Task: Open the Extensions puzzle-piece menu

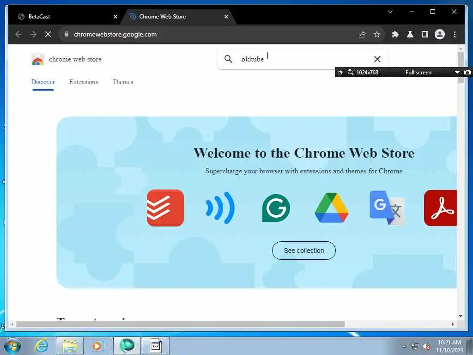Action: [395, 34]
